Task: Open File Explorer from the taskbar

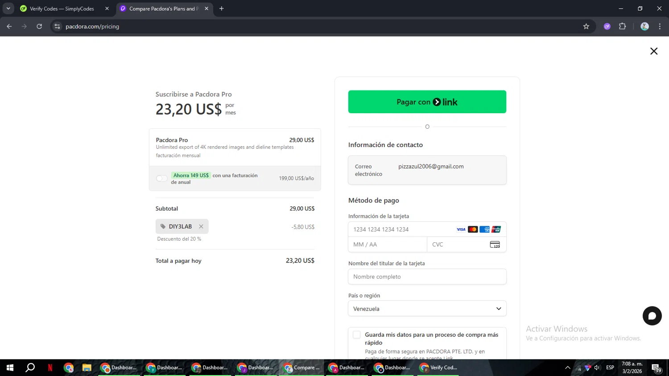Action: [87, 368]
